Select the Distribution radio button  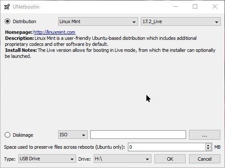7,21
